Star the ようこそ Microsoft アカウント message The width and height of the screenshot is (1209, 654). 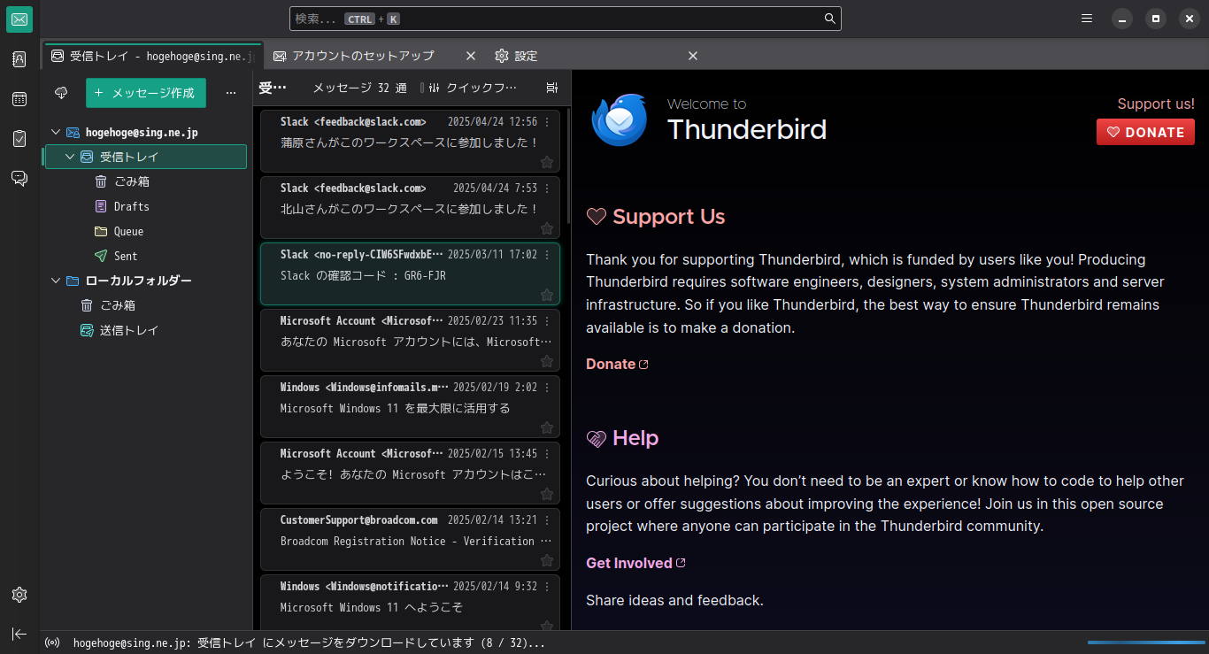click(x=547, y=494)
